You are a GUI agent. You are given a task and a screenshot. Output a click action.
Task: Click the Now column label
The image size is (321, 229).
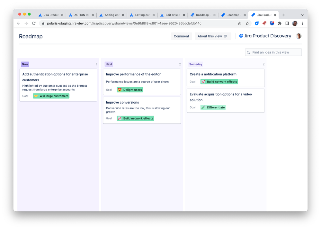[25, 64]
